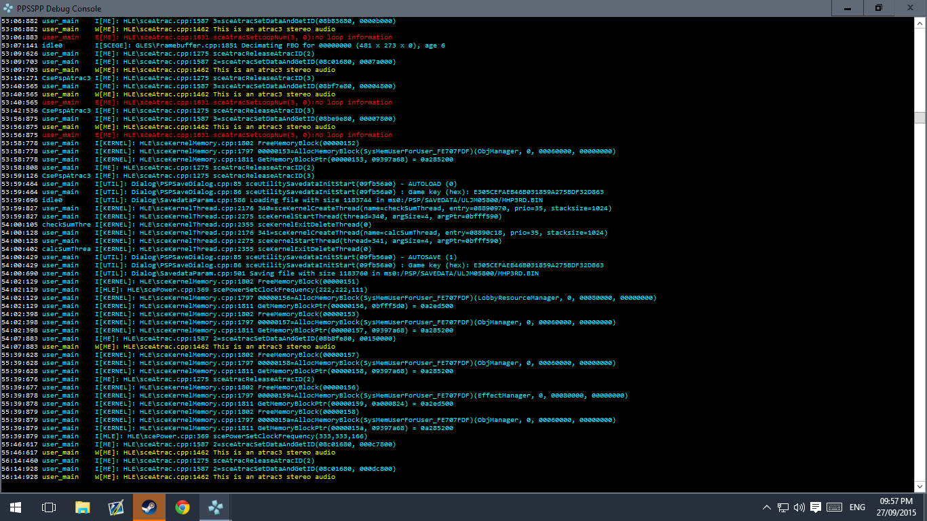Maximize the PPSSPP Debug Console window
The image size is (927, 521).
click(879, 8)
